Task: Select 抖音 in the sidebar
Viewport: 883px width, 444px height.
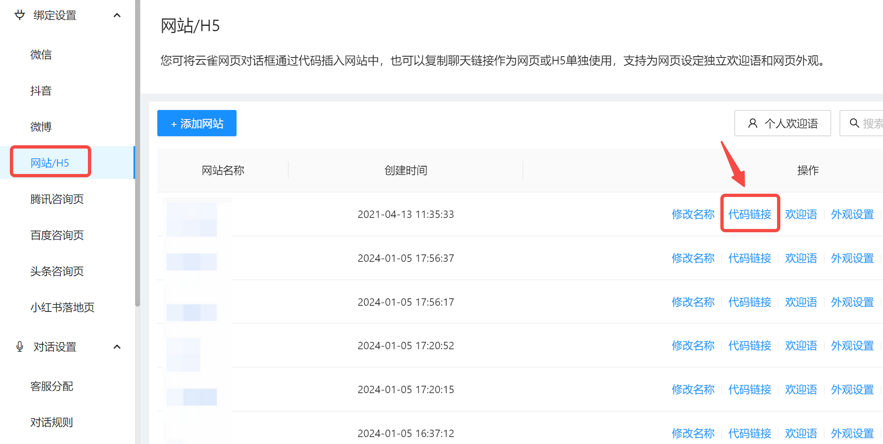Action: click(x=41, y=90)
